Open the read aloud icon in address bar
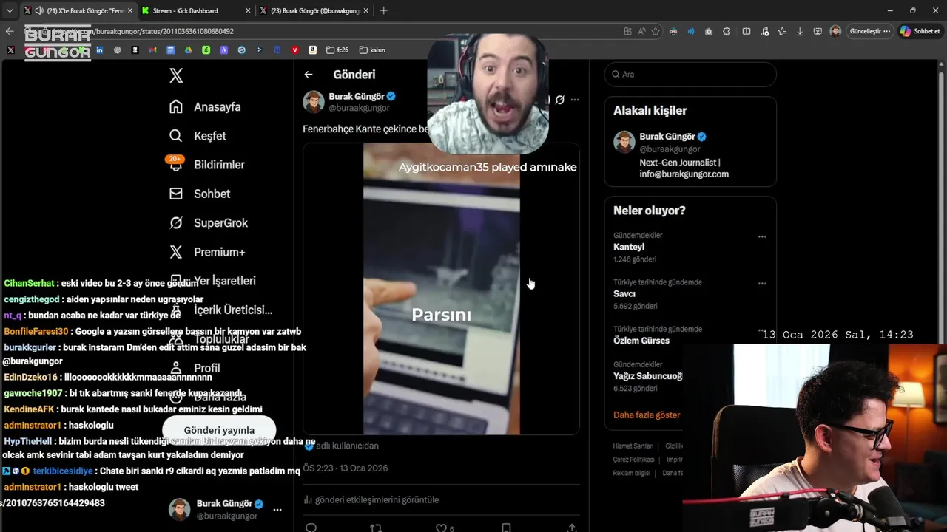The width and height of the screenshot is (947, 532). (641, 32)
